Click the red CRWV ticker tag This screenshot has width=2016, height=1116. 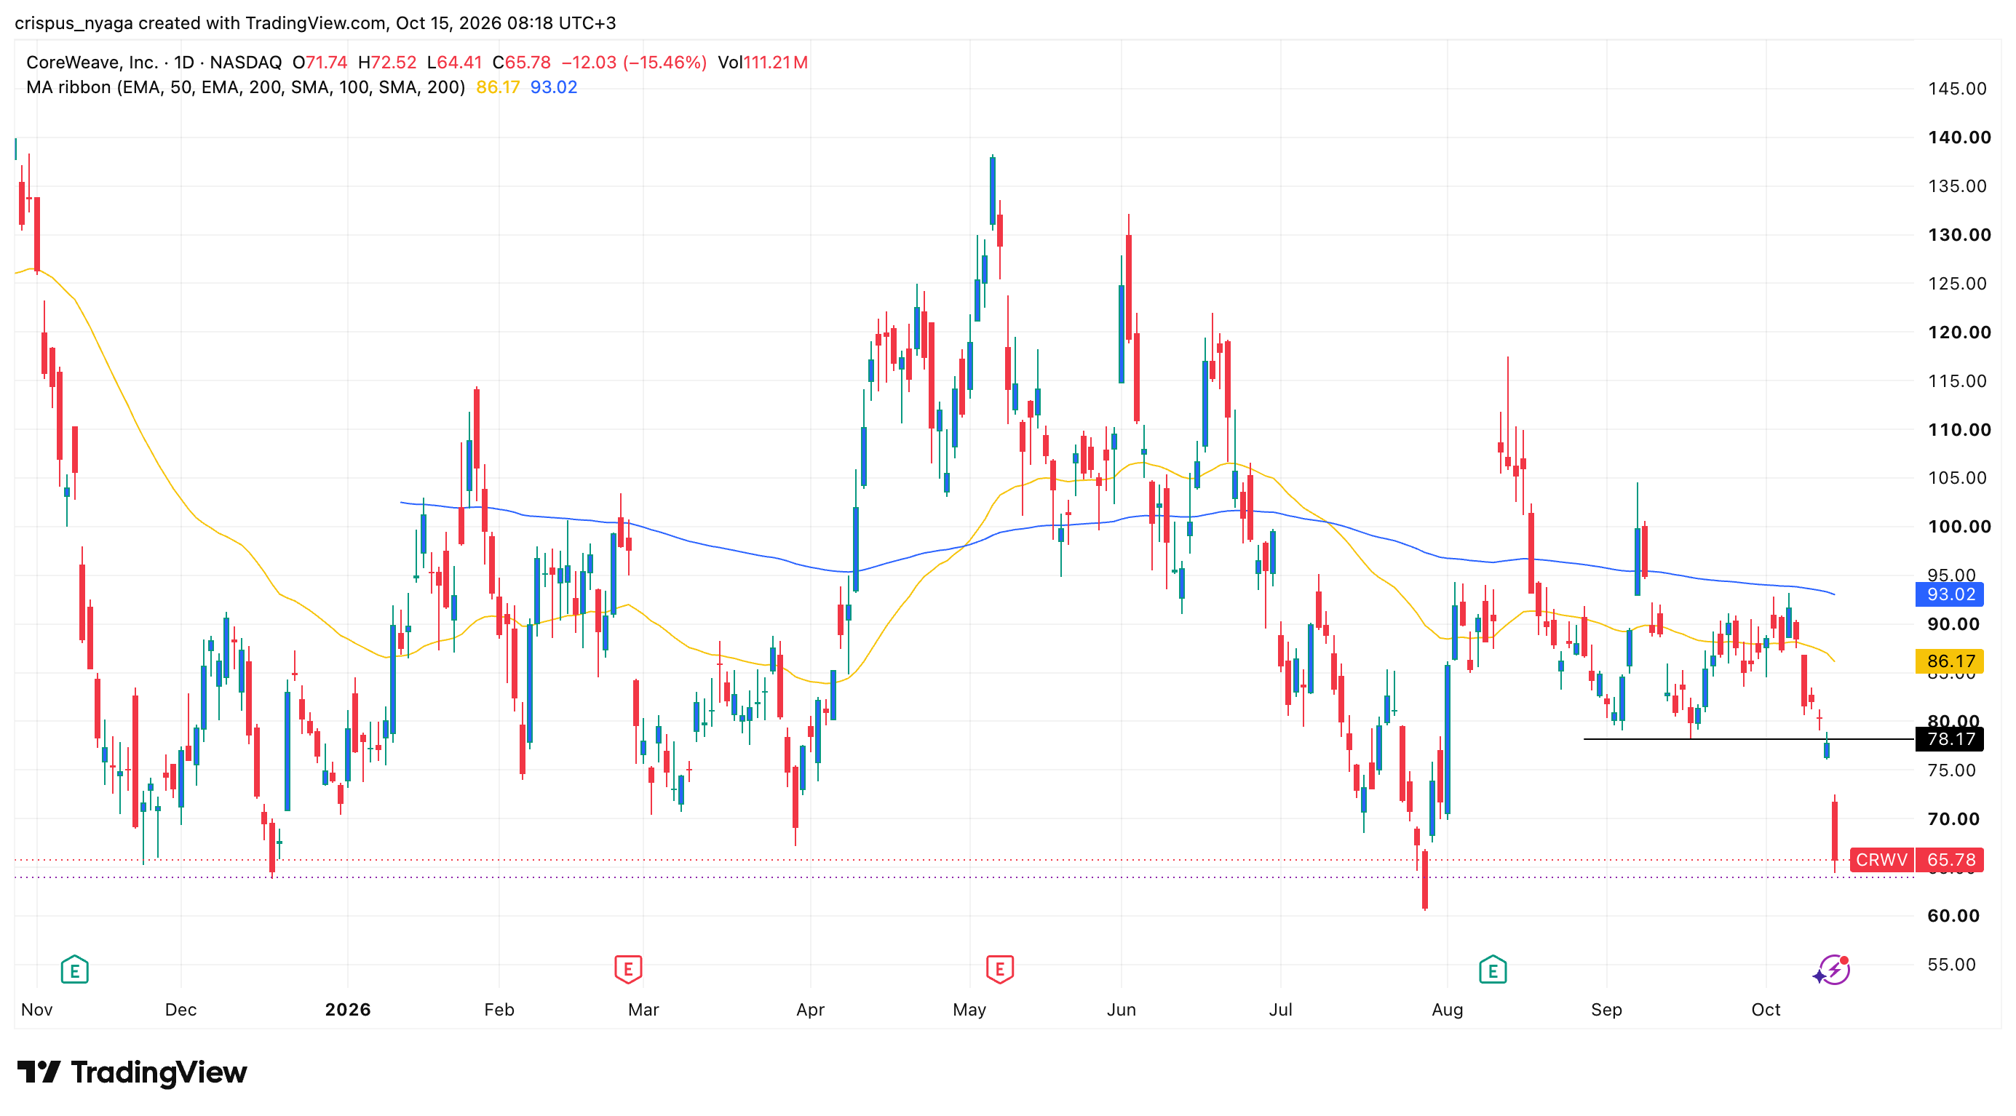[x=1881, y=859]
